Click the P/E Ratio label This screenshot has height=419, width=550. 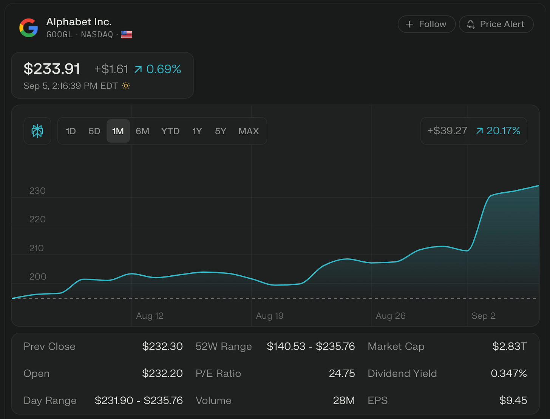218,374
